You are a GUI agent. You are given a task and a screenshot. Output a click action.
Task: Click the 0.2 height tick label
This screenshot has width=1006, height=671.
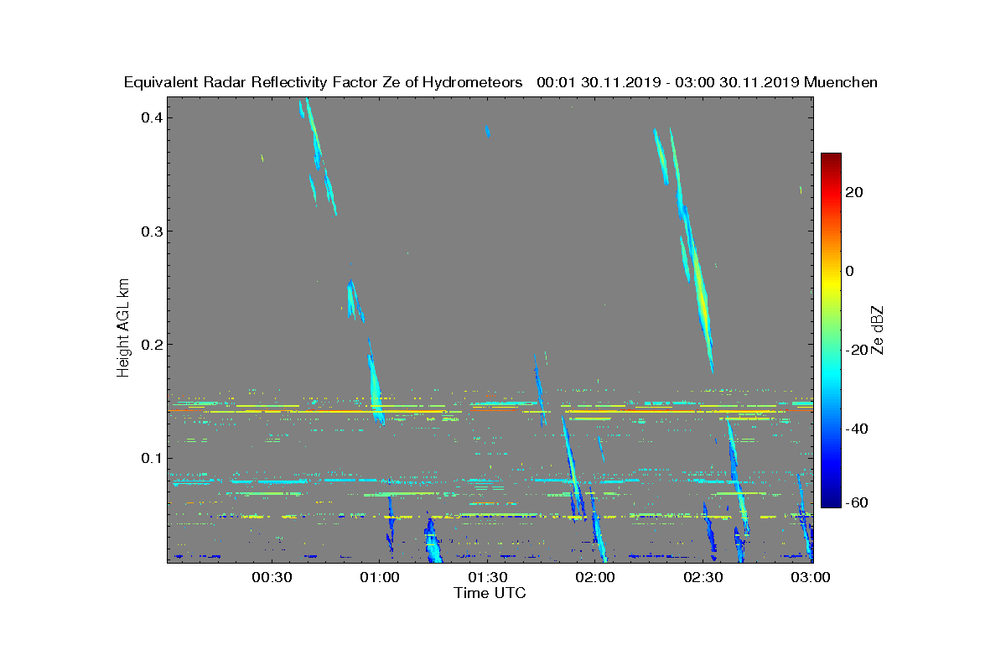[x=151, y=344]
